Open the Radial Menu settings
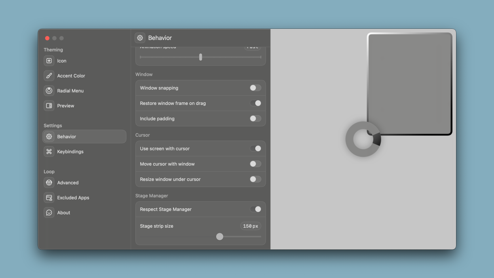This screenshot has width=494, height=278. click(49, 91)
